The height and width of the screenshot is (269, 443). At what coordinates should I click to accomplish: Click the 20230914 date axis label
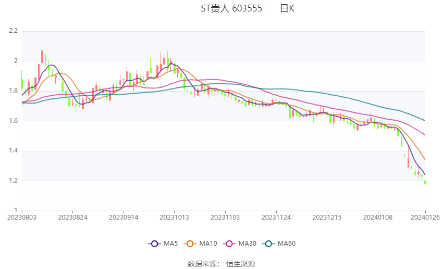124,217
